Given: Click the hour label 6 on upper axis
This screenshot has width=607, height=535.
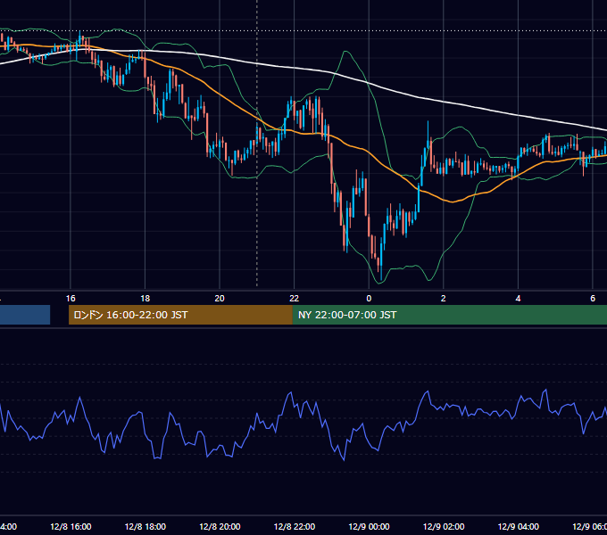Looking at the screenshot, I should (593, 299).
